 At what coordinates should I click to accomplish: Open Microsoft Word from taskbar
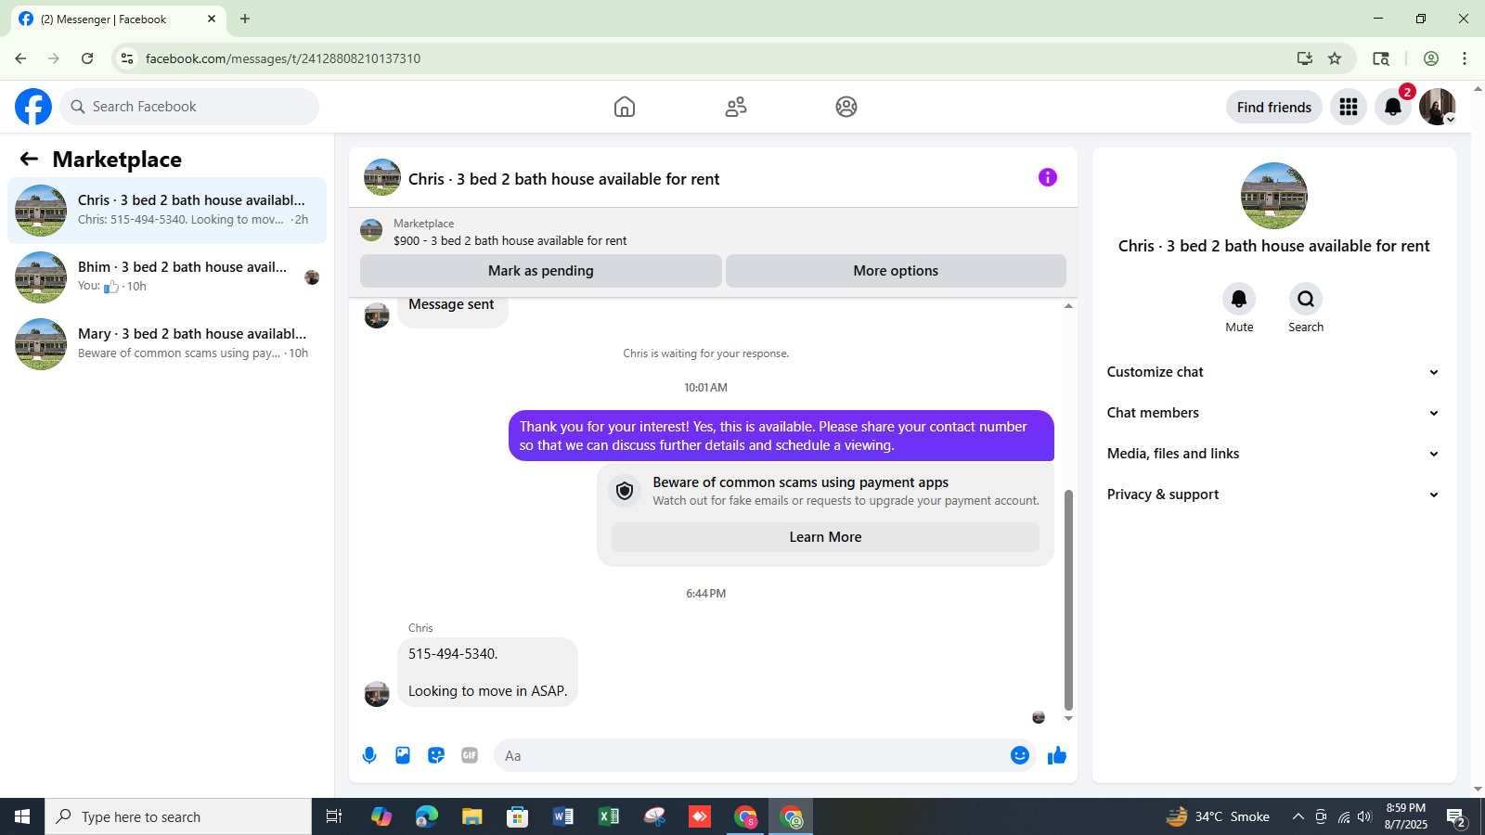click(562, 816)
